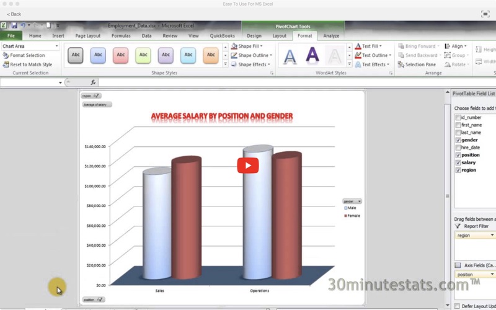The height and width of the screenshot is (310, 496).
Task: Click the Excel application icon
Action: click(x=4, y=25)
